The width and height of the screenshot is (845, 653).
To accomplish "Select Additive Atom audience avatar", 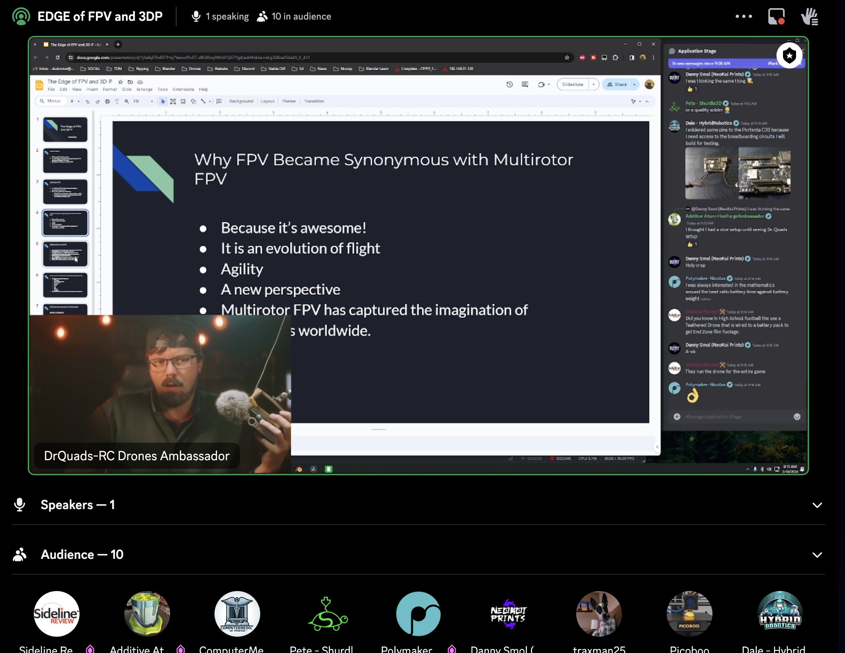I will pyautogui.click(x=147, y=613).
